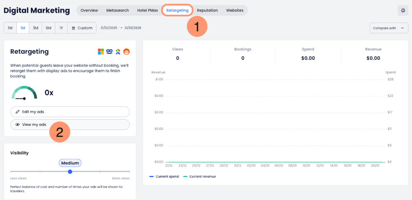The image size is (412, 200).
Task: Switch to the Metasearch tab
Action: (x=117, y=10)
